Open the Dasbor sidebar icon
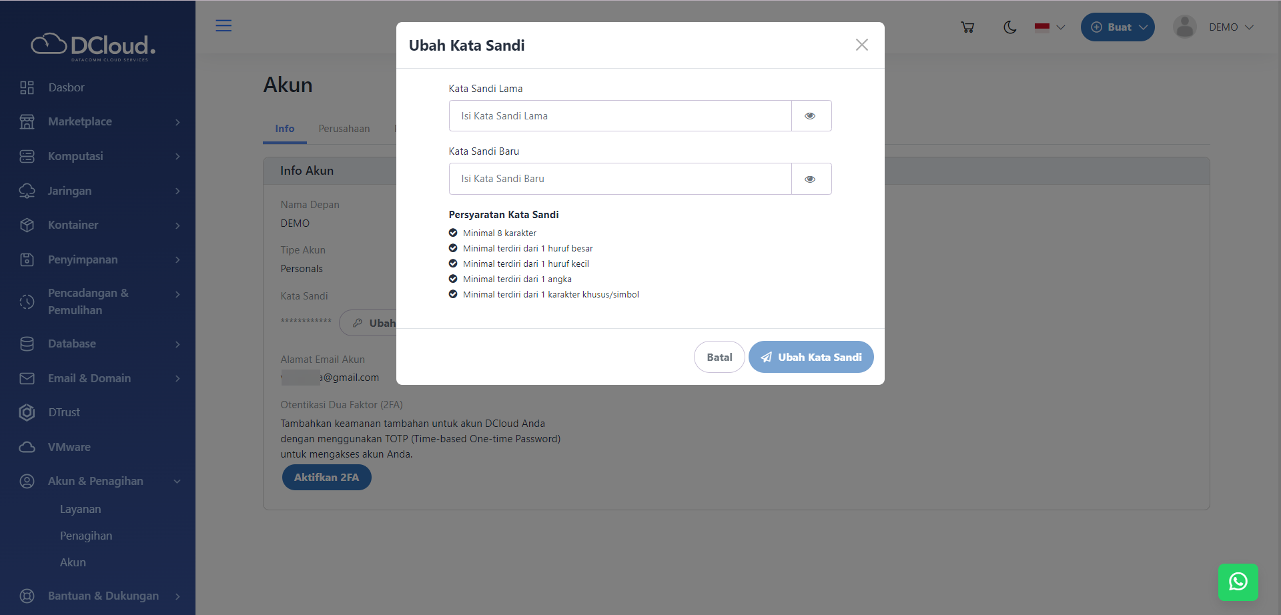 27,87
